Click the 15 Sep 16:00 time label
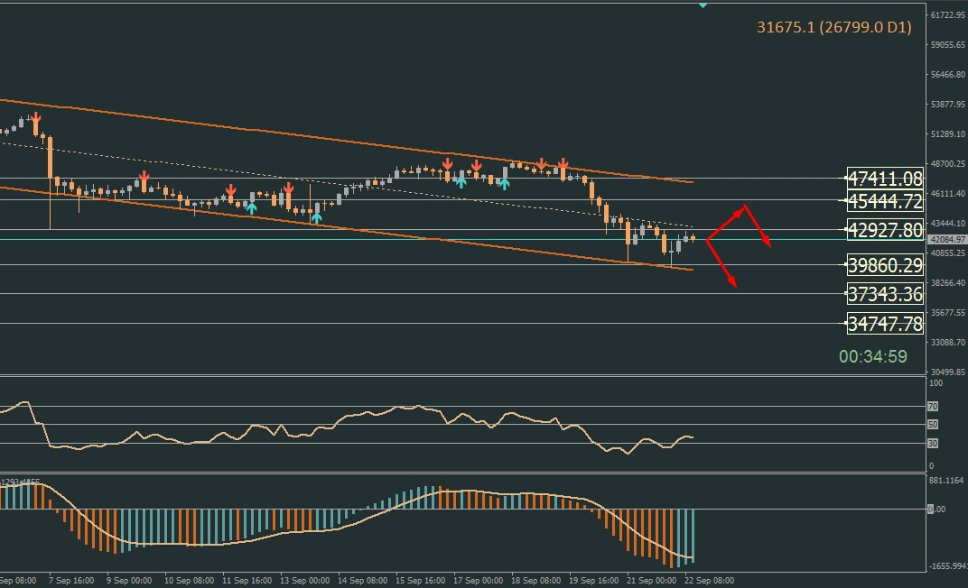Screen dimensions: 968x588 point(421,580)
